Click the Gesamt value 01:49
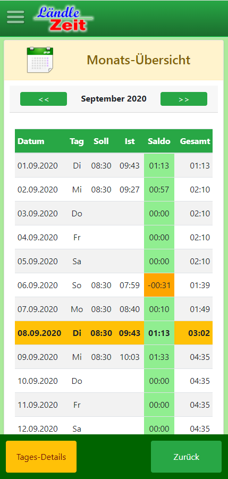The height and width of the screenshot is (479, 228). tap(200, 309)
